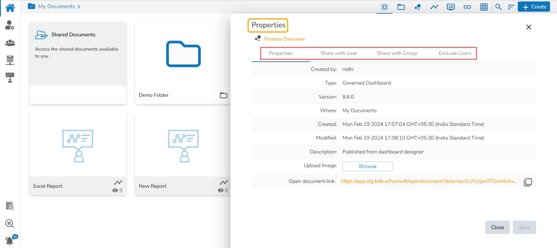This screenshot has height=248, width=557.
Task: Switch to Share with User tab
Action: [x=339, y=53]
